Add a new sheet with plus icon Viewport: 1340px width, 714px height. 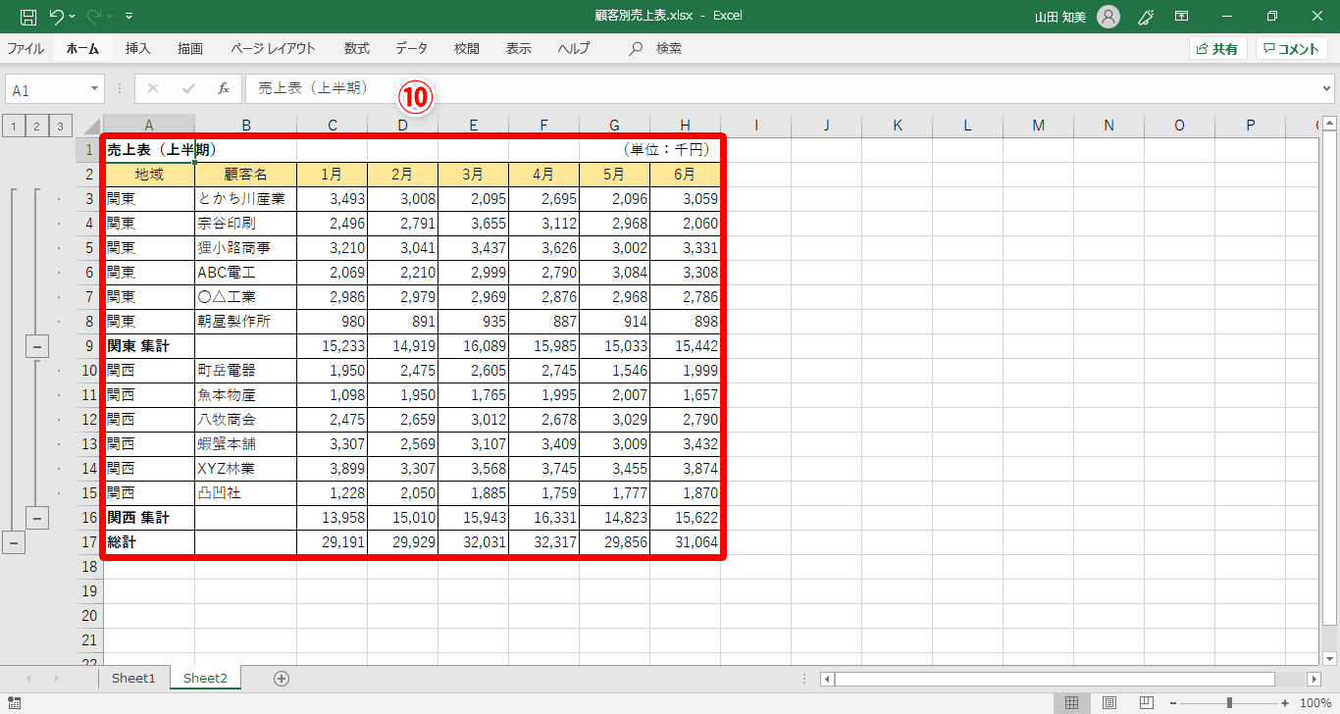[x=282, y=679]
